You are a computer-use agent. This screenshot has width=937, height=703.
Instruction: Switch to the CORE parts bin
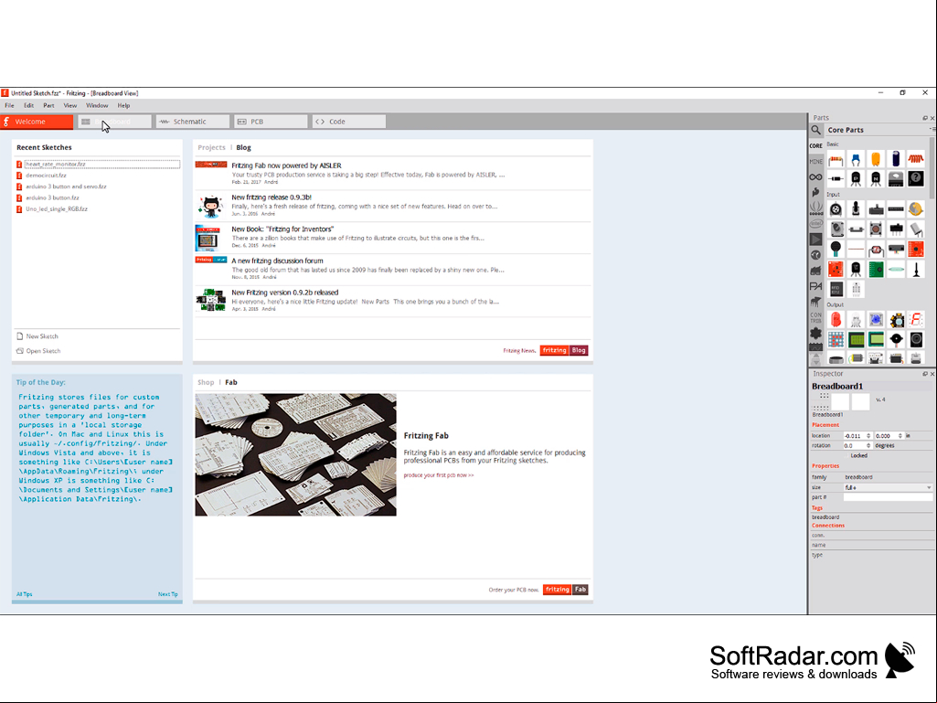[x=815, y=146]
